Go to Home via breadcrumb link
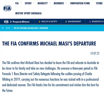 (x=8, y=28)
